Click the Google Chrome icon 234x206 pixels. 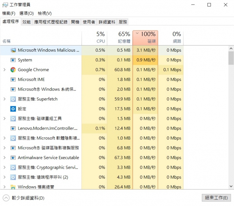click(13, 70)
